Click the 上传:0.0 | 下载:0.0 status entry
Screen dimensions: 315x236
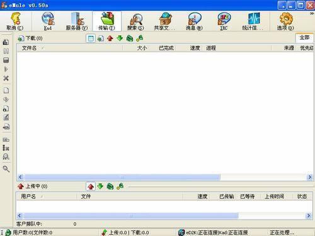125,232
